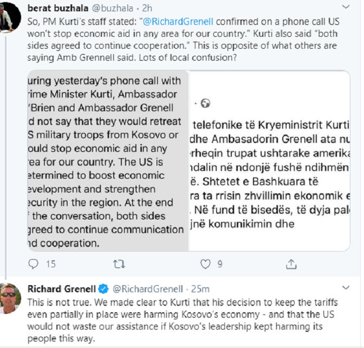Click the share icon under the tweet
This screenshot has width=364, height=348.
[x=291, y=264]
